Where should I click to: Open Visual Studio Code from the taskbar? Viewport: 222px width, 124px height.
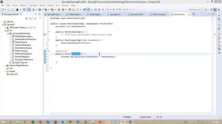click(78, 122)
